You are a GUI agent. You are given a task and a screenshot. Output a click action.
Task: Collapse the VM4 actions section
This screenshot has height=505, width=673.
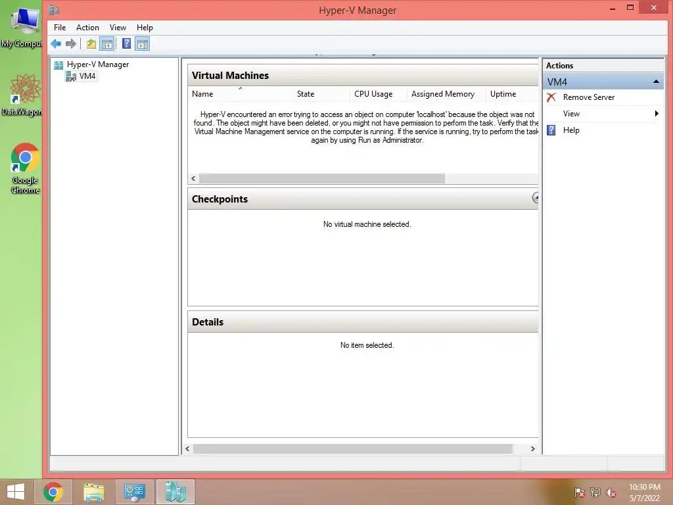pos(656,82)
